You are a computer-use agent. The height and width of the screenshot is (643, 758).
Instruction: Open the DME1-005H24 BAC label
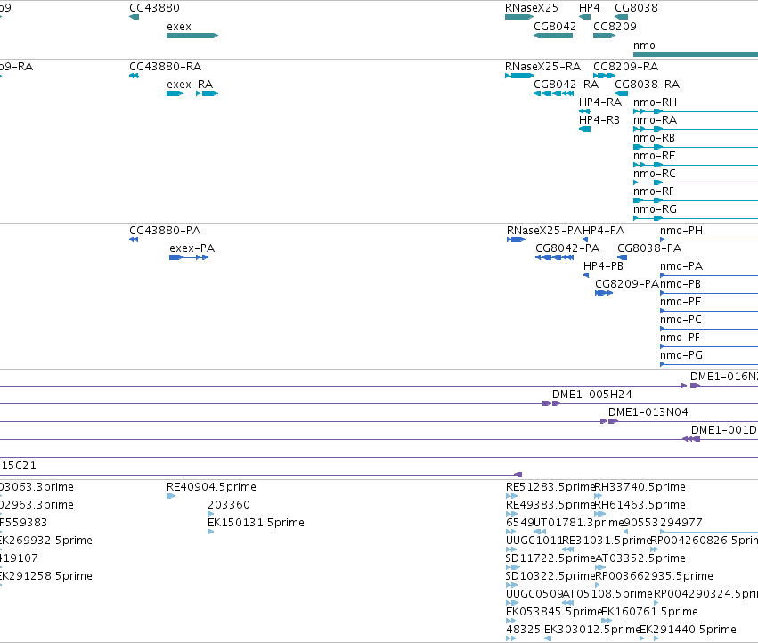[x=592, y=395]
